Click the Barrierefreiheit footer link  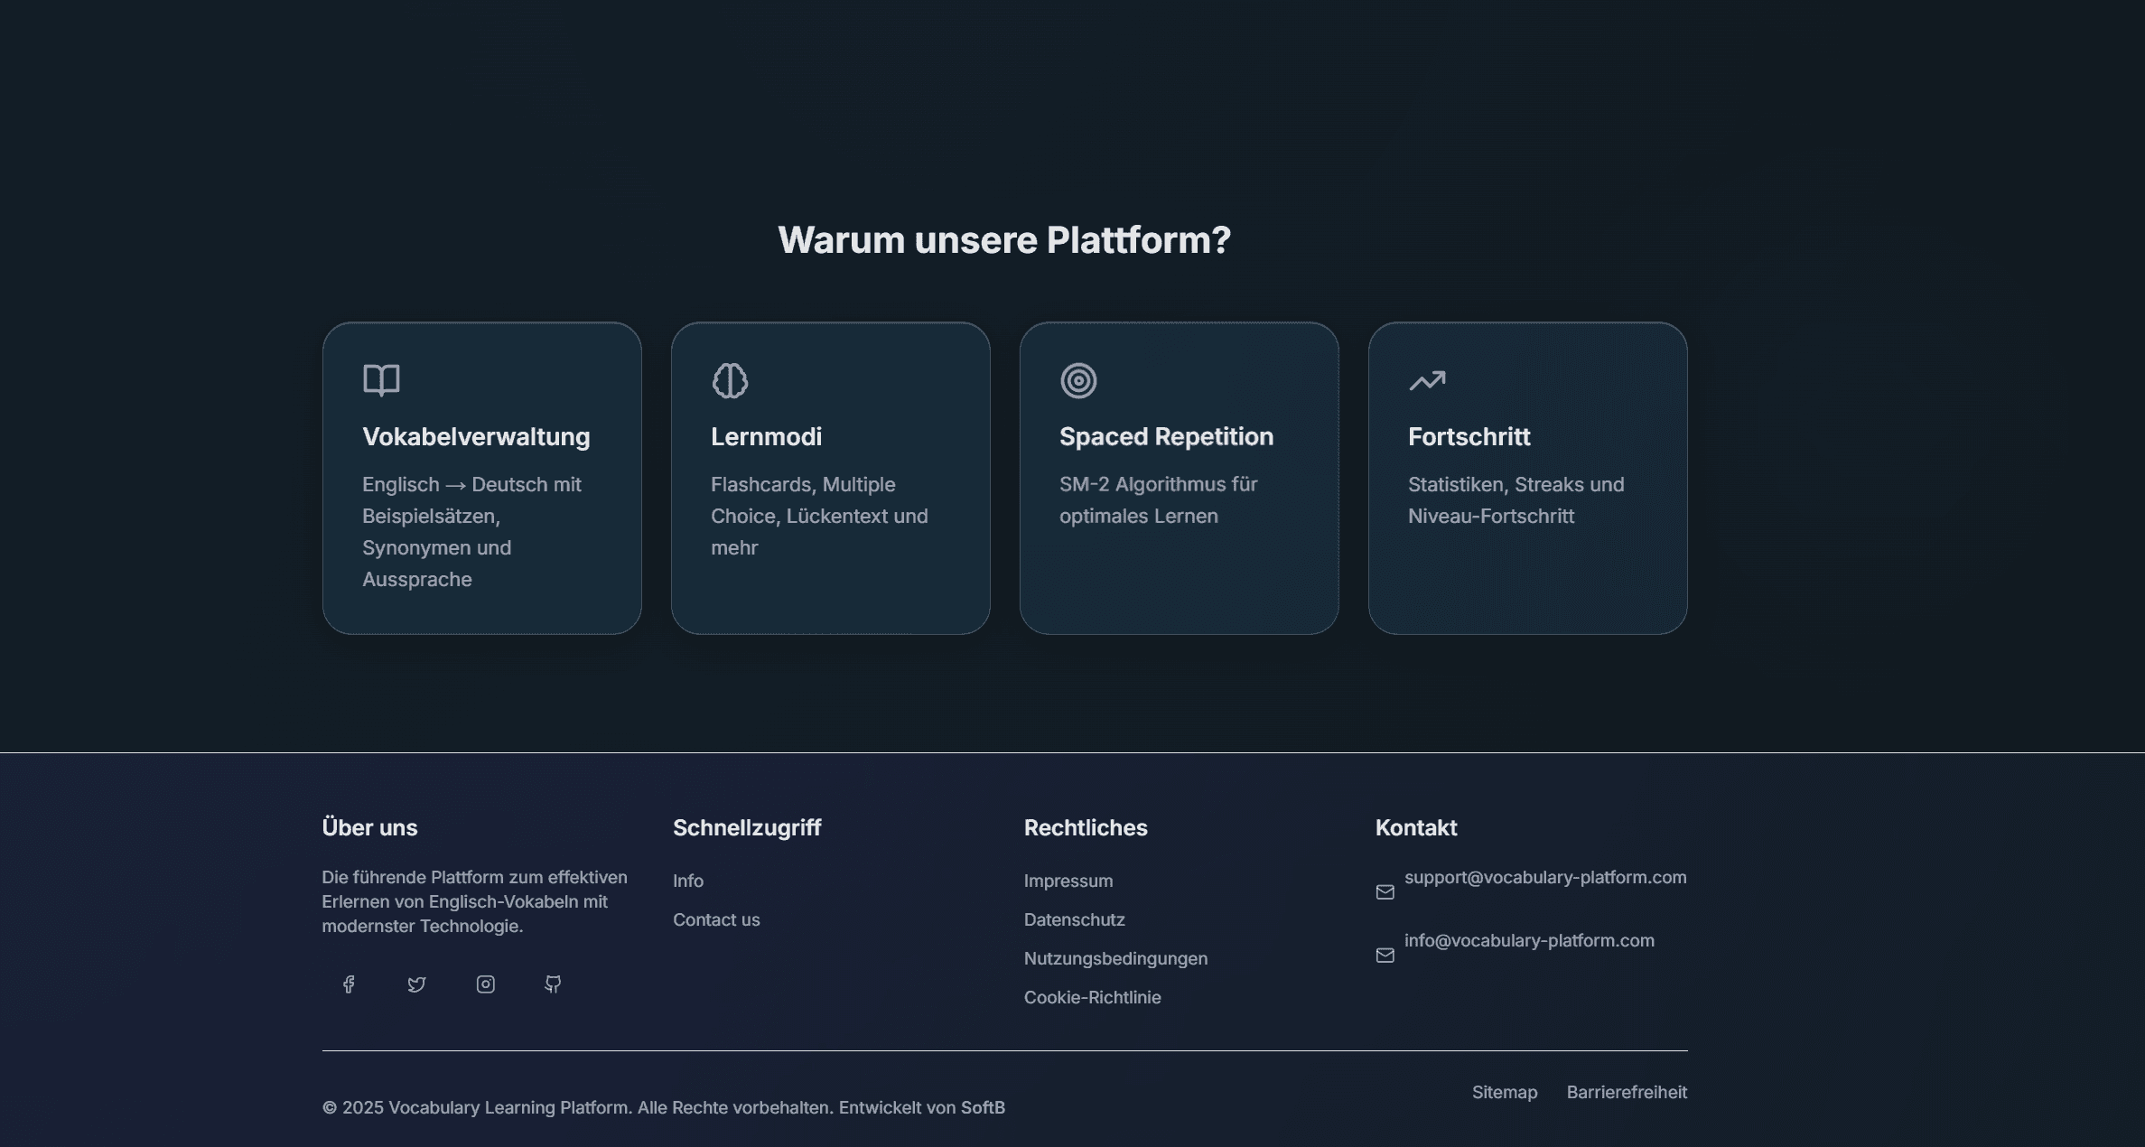pyautogui.click(x=1626, y=1092)
